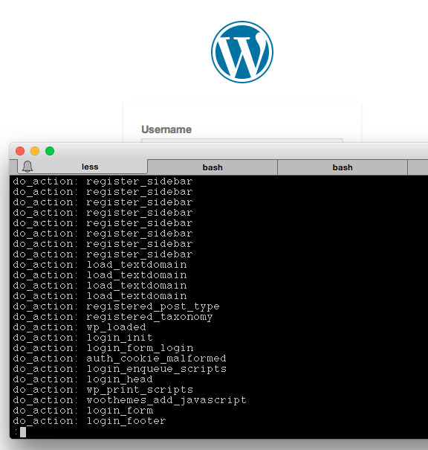
Task: Select the wp_loaded log line
Action: (x=80, y=327)
